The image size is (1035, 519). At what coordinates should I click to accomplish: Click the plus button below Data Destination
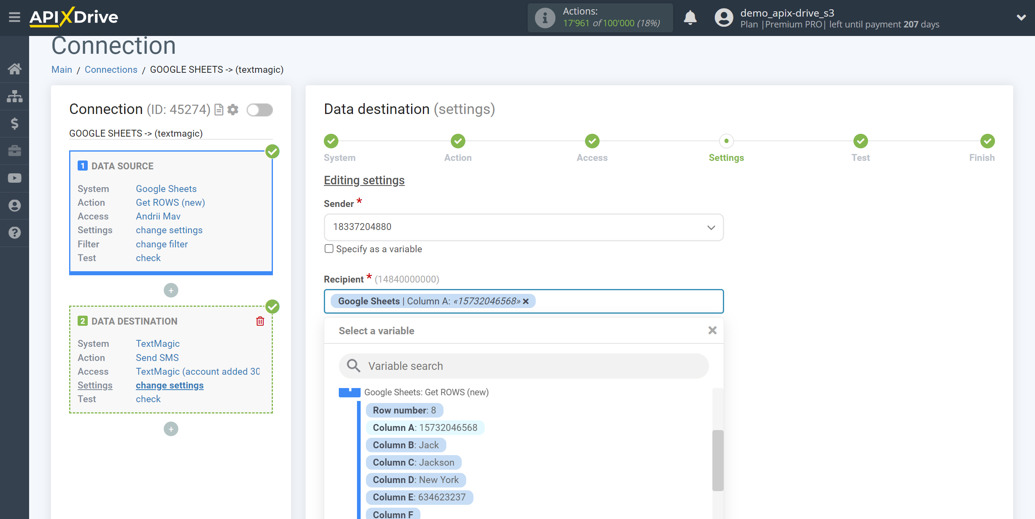click(x=171, y=429)
